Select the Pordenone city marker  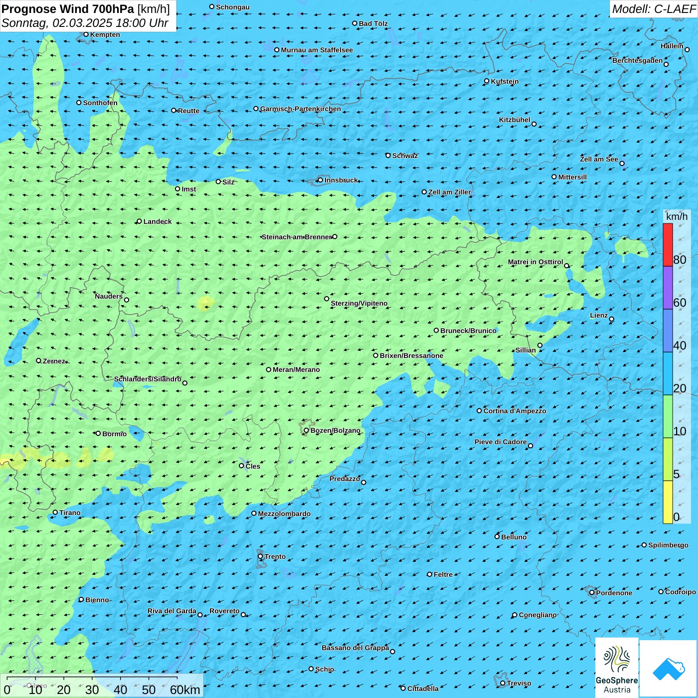pos(592,593)
